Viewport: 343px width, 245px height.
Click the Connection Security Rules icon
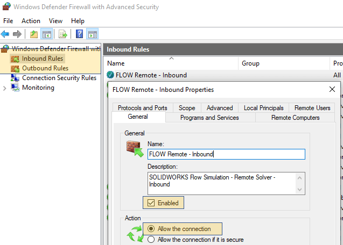click(15, 78)
